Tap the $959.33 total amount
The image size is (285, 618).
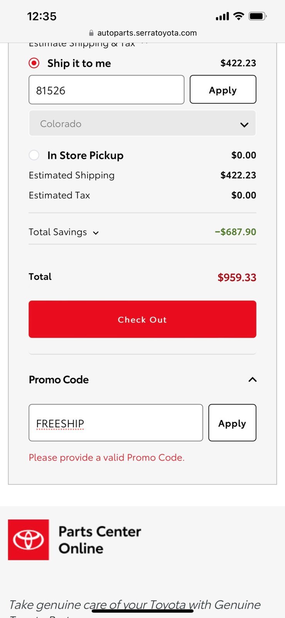[237, 278]
